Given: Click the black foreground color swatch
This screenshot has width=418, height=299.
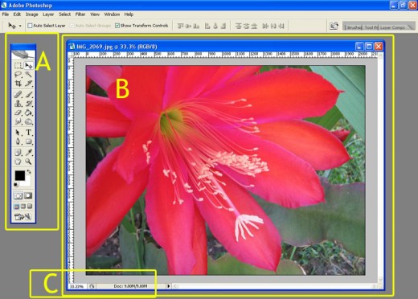Looking at the screenshot, I should tap(19, 175).
